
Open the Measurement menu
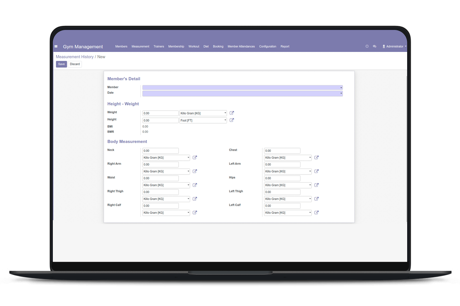(140, 46)
